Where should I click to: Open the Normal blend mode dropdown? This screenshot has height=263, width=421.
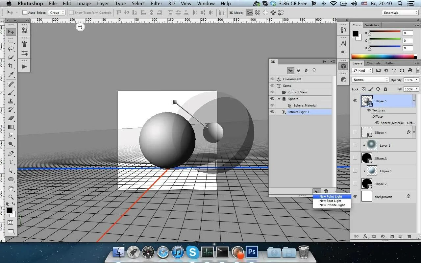(x=370, y=80)
